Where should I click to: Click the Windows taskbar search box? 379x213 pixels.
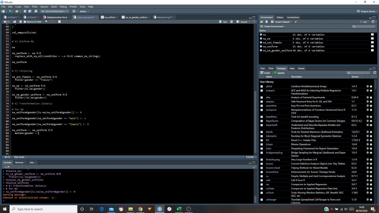(43, 209)
